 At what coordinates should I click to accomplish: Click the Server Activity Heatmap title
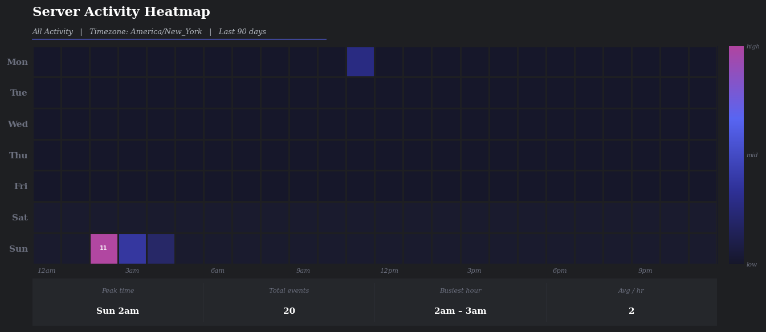pyautogui.click(x=121, y=11)
